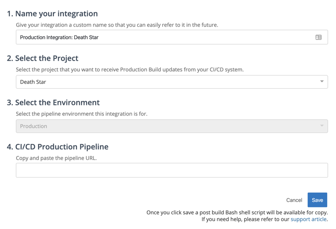The height and width of the screenshot is (229, 336).
Task: Click the environment dropdown's arrow
Action: 322,126
